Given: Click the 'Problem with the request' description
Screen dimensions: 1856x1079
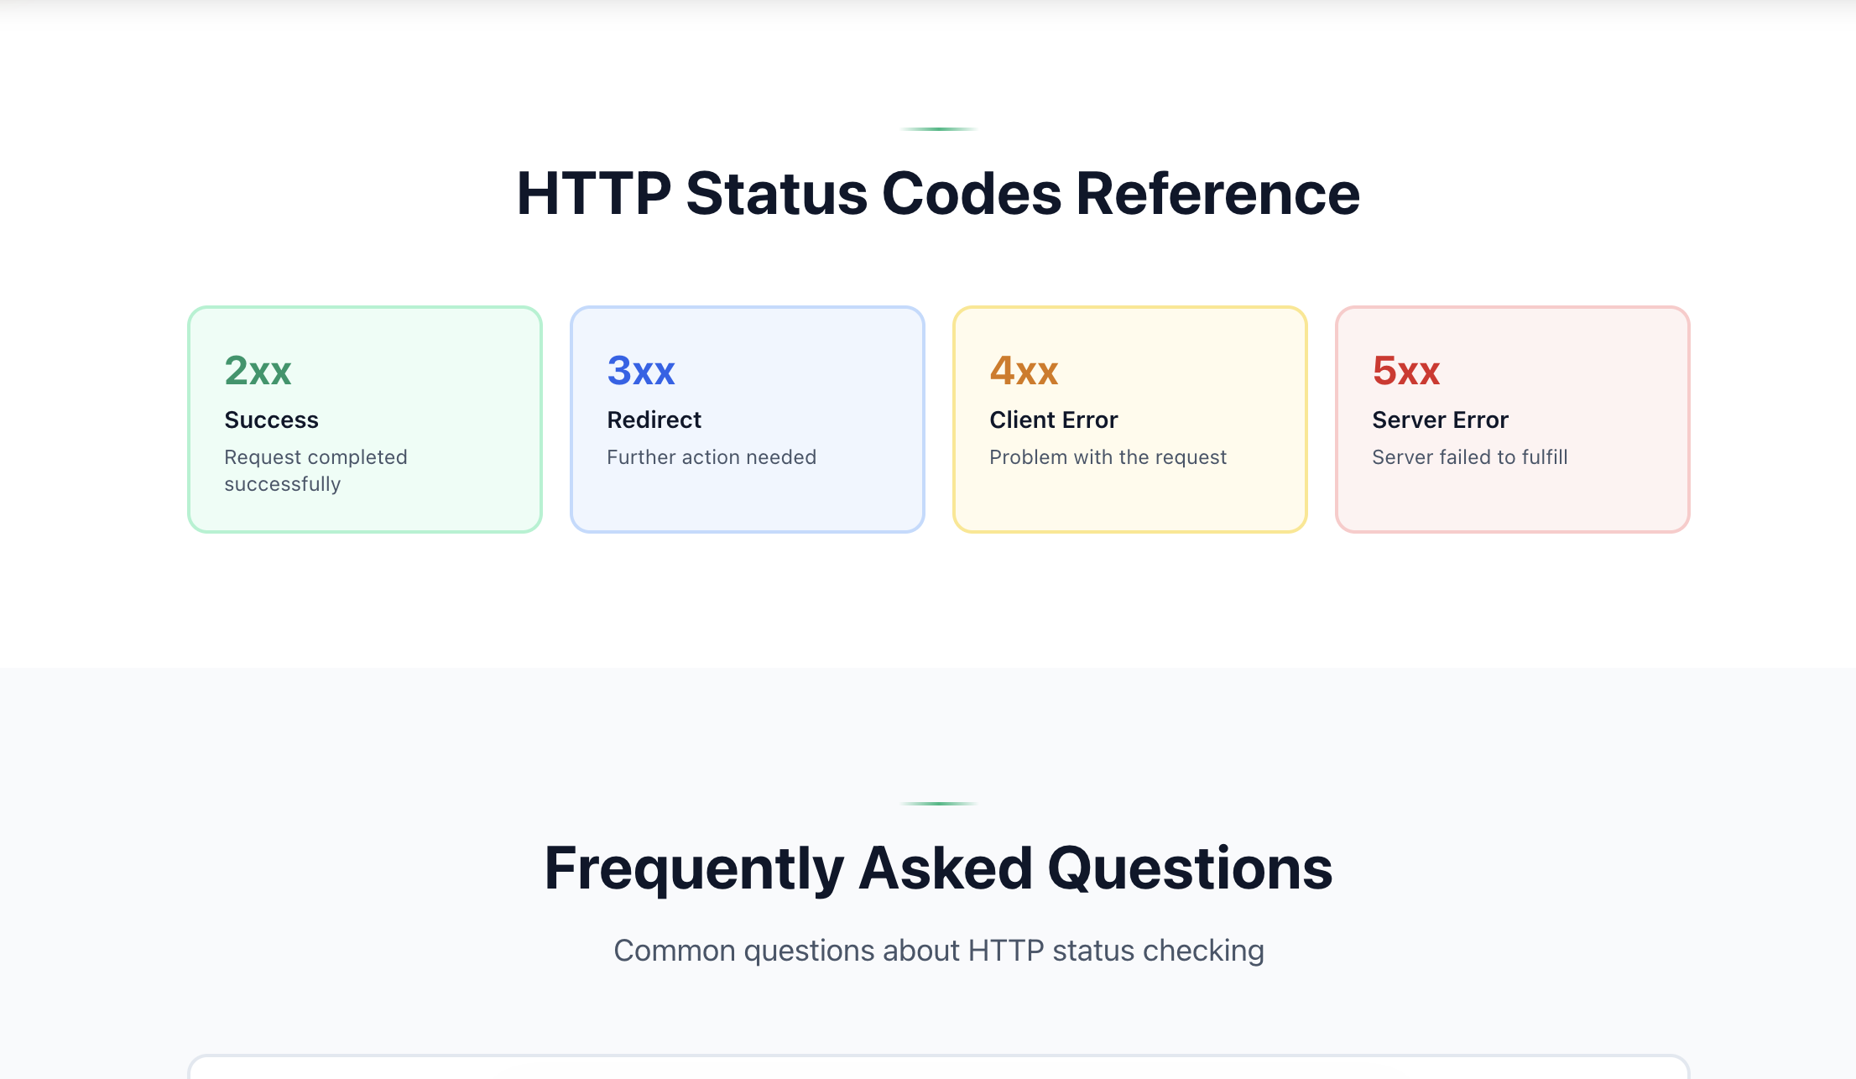Looking at the screenshot, I should pos(1108,456).
